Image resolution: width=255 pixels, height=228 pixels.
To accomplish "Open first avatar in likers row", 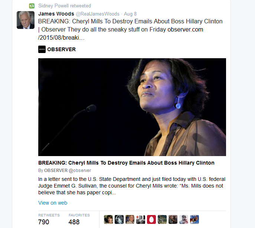I will 108,219.
